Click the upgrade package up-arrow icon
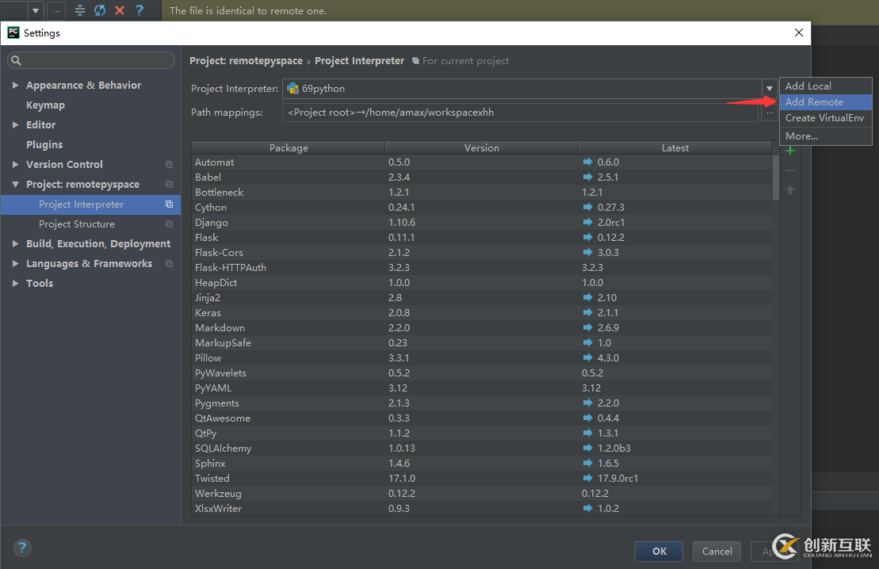The height and width of the screenshot is (569, 879). 789,190
